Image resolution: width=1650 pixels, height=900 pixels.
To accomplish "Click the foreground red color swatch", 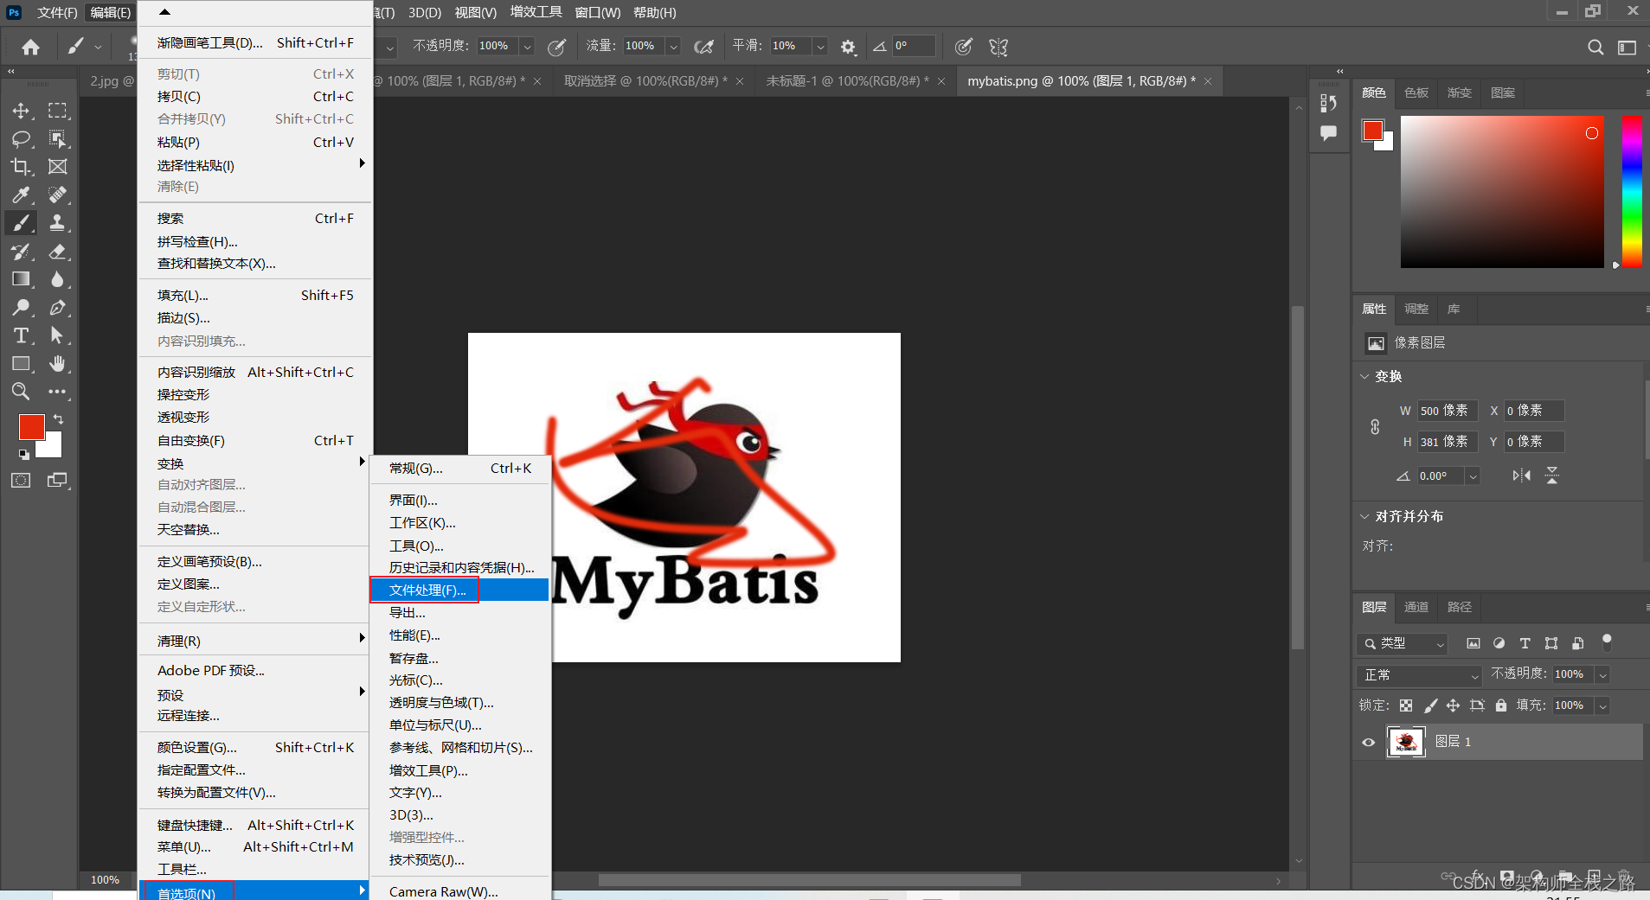I will coord(31,426).
